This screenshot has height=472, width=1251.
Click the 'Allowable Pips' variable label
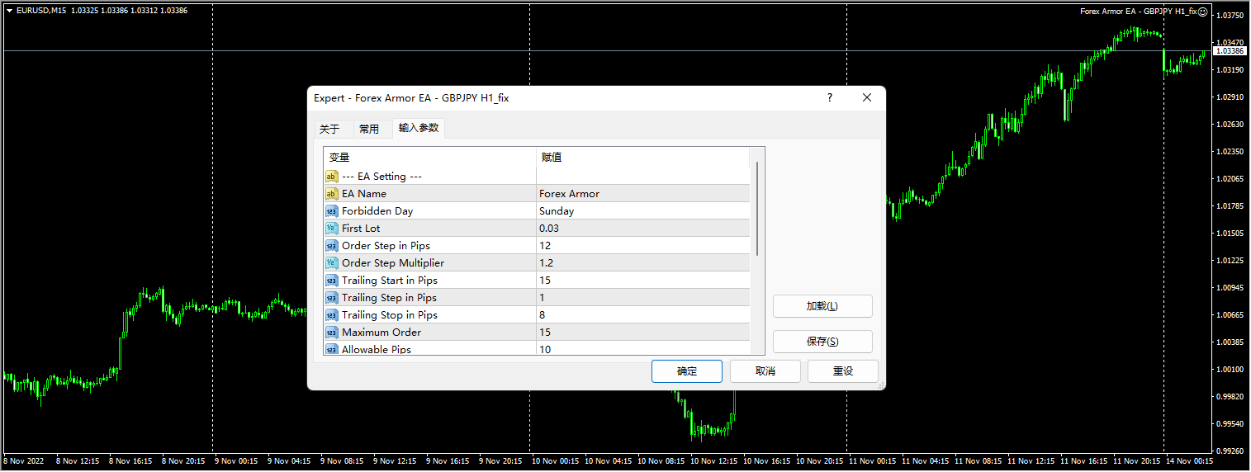[x=377, y=350]
